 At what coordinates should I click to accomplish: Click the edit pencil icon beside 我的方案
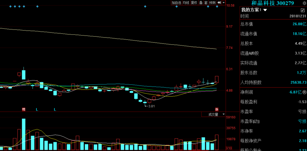coord(302,10)
